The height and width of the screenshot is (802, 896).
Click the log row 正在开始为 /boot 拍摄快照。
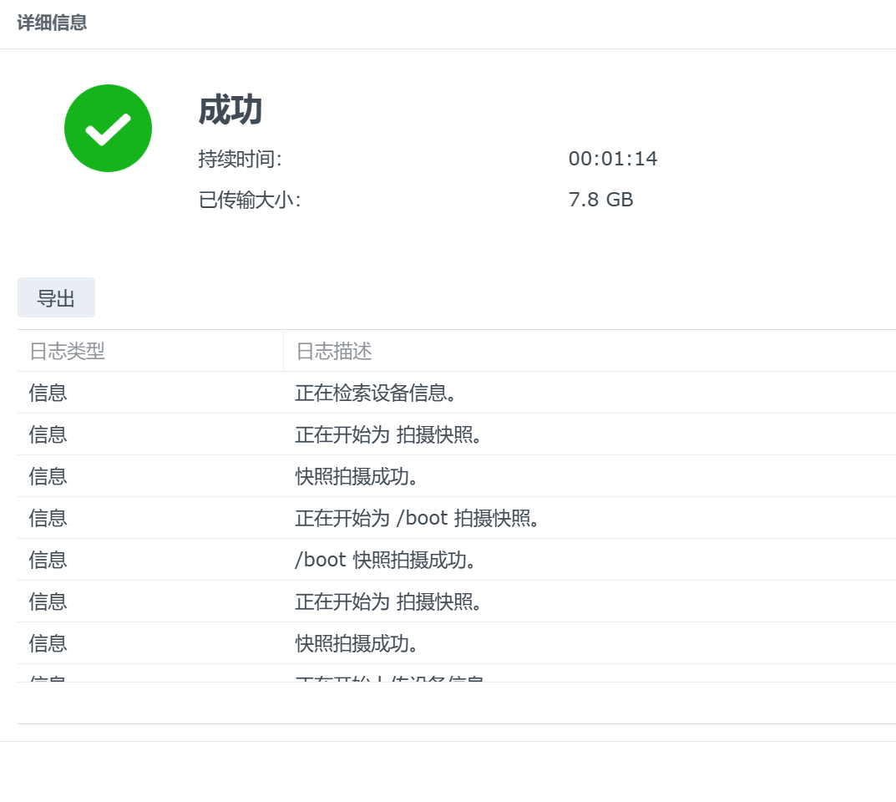pos(457,518)
